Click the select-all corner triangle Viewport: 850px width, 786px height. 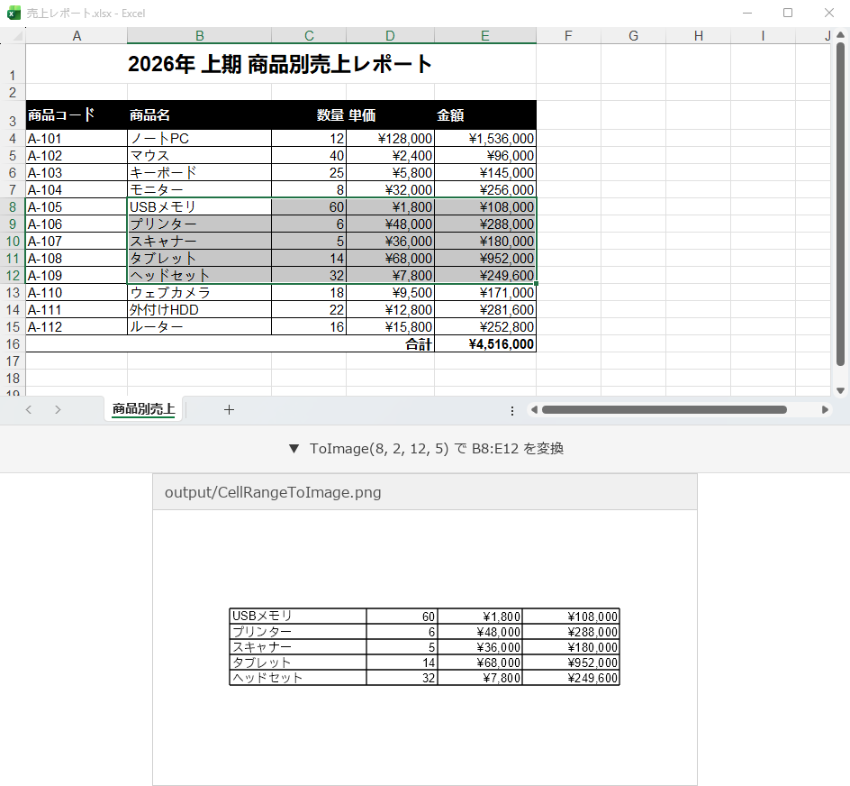18,36
